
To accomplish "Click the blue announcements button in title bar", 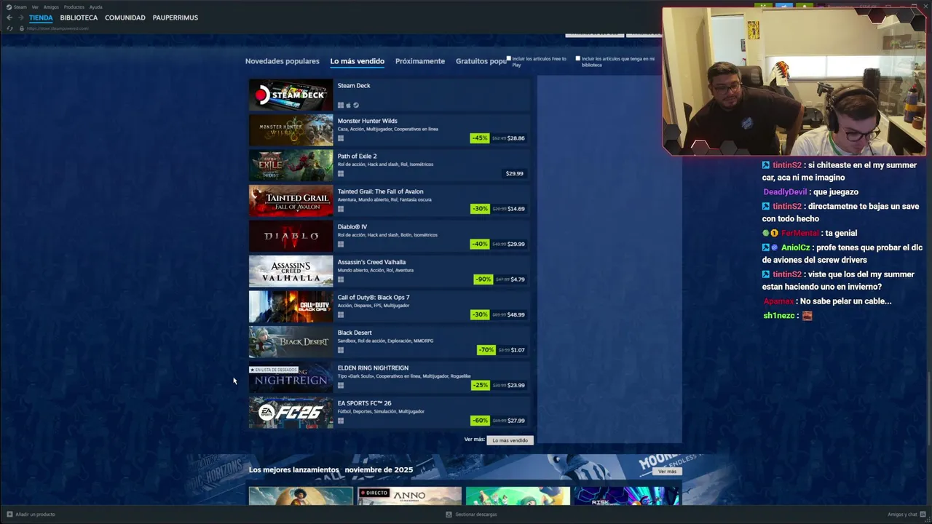I will coord(784,7).
